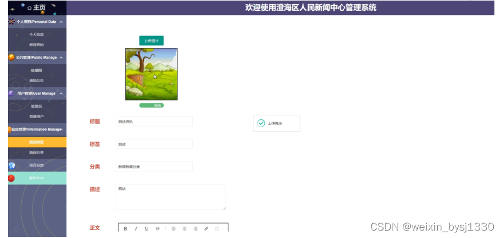Open 新闻分类 under Information Manage
The image size is (503, 238).
pos(37,152)
